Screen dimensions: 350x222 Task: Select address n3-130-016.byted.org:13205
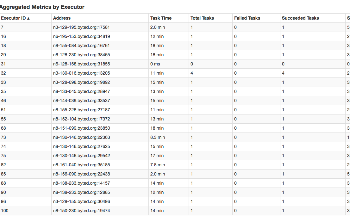pyautogui.click(x=81, y=73)
